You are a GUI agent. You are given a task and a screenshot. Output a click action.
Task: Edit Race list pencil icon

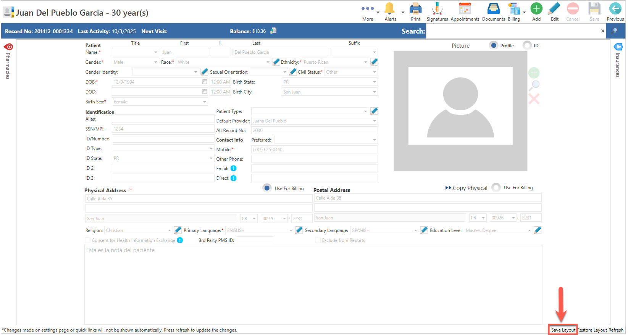(276, 62)
